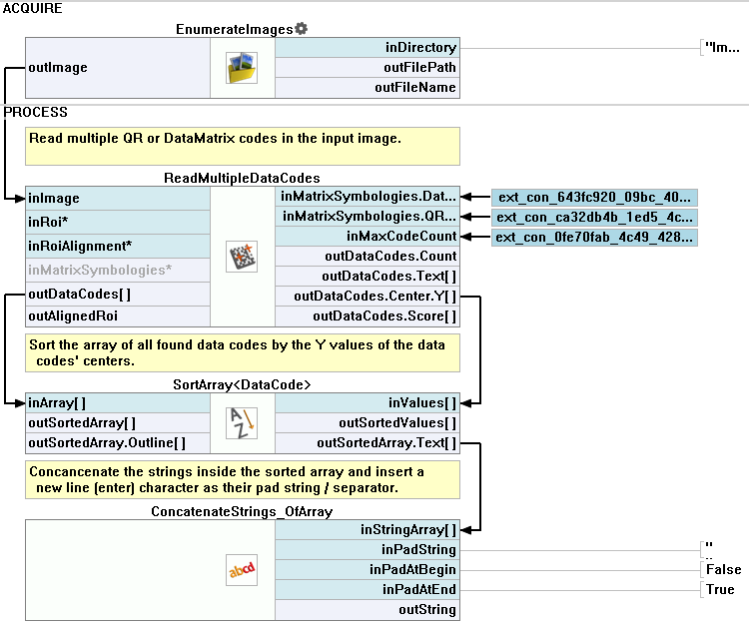Image resolution: width=749 pixels, height=626 pixels.
Task: Open the ext_con_643fc920 connection label
Action: click(x=593, y=198)
